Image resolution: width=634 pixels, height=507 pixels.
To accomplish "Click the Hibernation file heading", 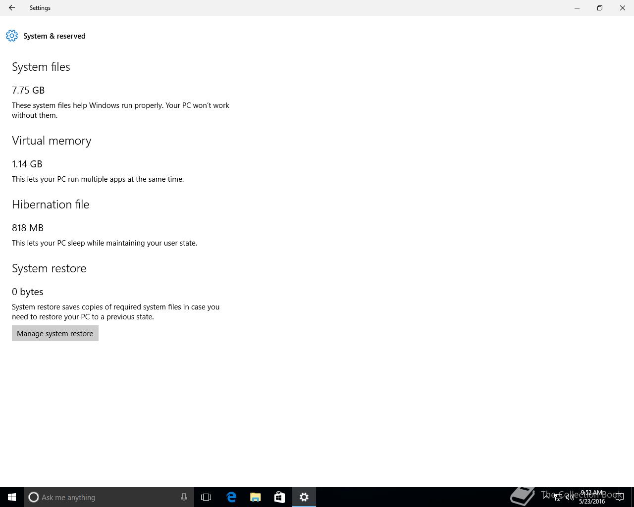I will pos(51,204).
